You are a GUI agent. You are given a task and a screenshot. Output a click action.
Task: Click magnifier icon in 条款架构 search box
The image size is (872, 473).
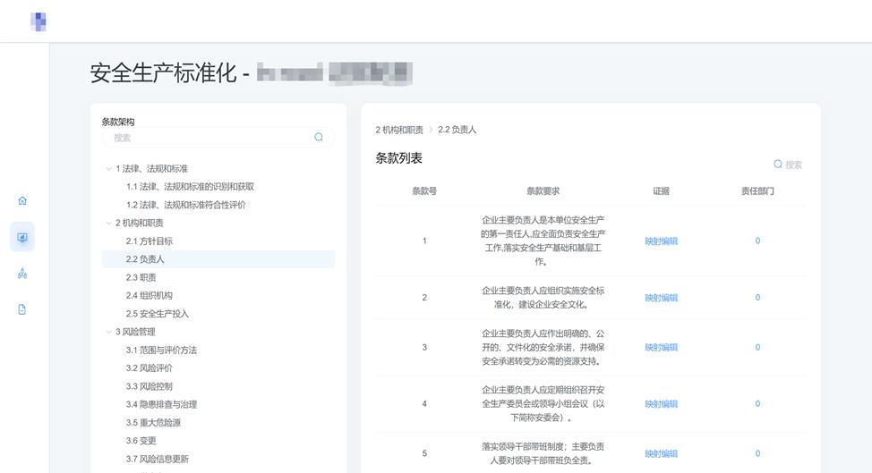click(x=319, y=138)
